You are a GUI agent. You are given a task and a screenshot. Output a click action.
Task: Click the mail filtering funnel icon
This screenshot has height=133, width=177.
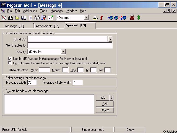(44, 18)
